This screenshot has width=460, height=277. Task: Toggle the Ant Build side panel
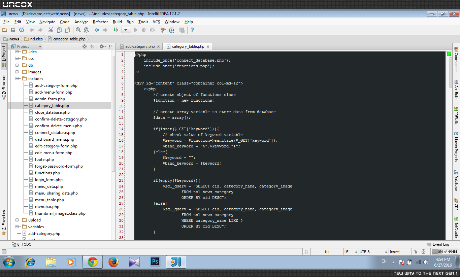(x=456, y=89)
